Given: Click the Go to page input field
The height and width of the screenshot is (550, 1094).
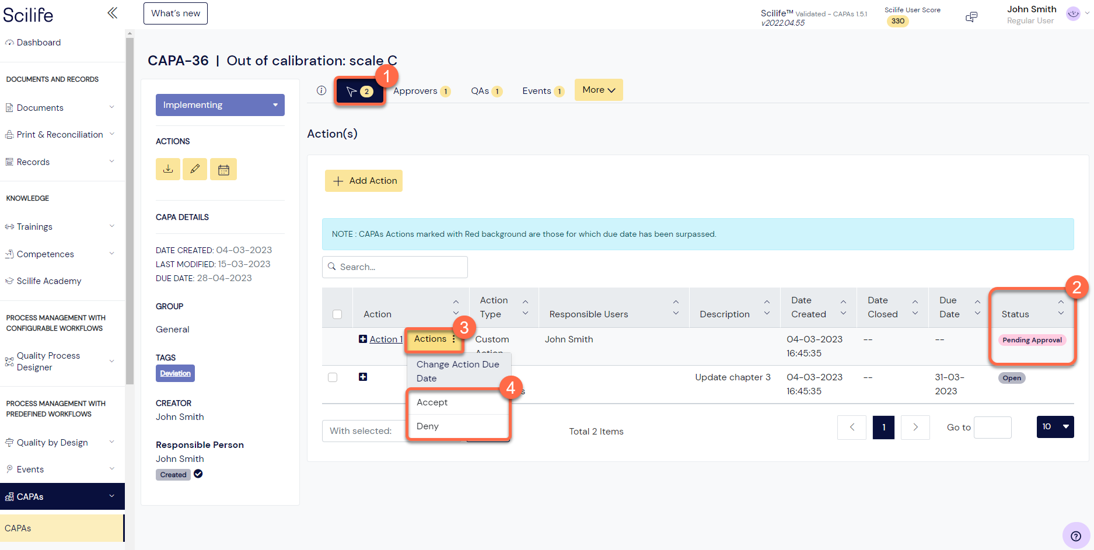Looking at the screenshot, I should point(992,427).
